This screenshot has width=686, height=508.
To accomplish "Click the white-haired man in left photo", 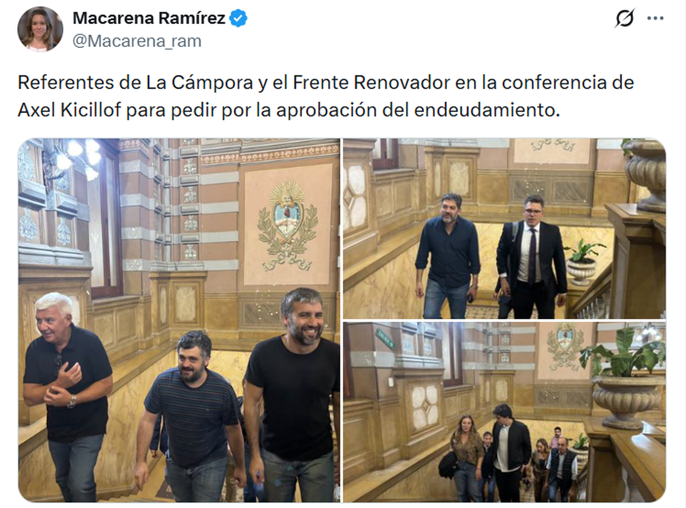I will point(66,394).
